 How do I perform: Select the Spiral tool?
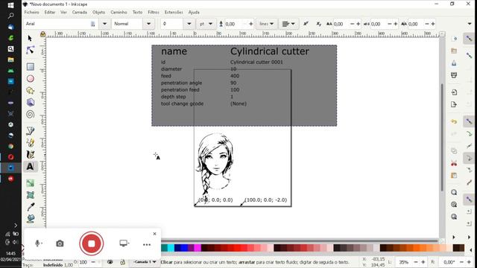tap(30, 115)
